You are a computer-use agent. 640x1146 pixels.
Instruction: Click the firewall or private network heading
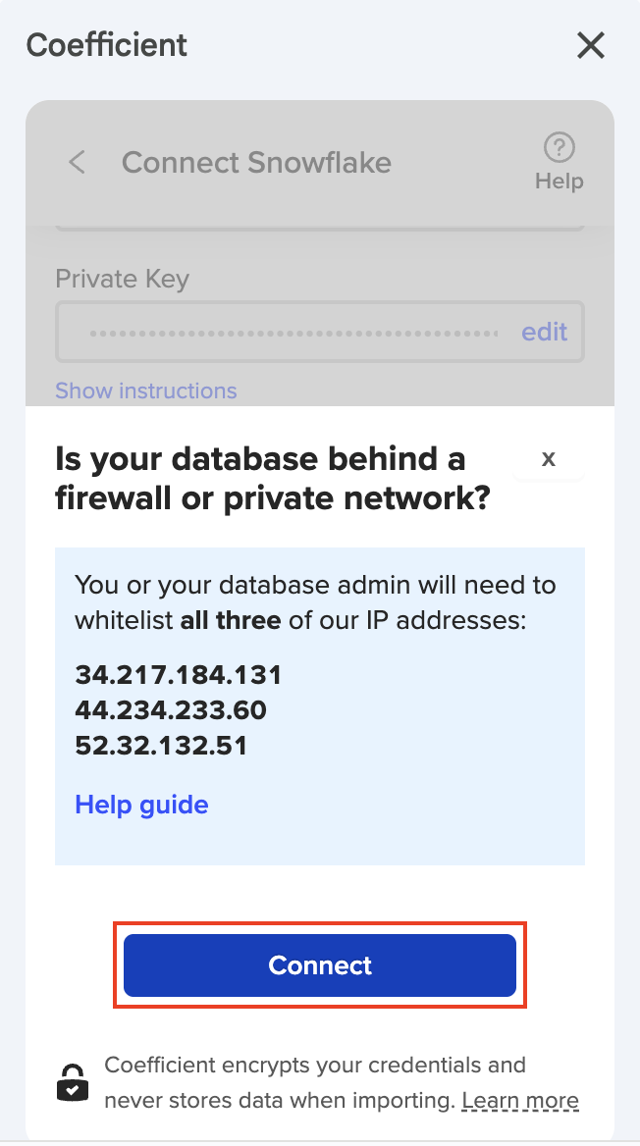(272, 479)
